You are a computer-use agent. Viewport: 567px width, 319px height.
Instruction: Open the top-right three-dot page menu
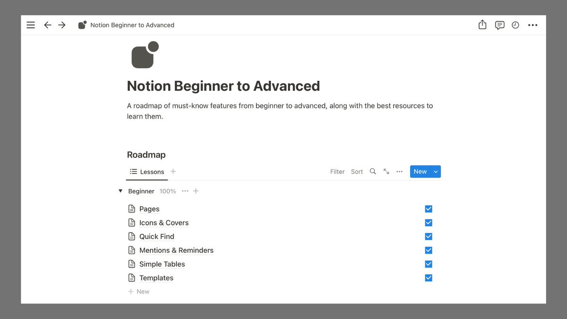point(533,25)
